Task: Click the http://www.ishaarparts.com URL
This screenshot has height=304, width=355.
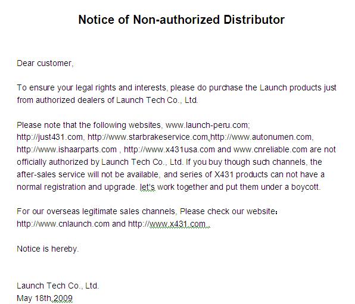Action: click(x=67, y=149)
